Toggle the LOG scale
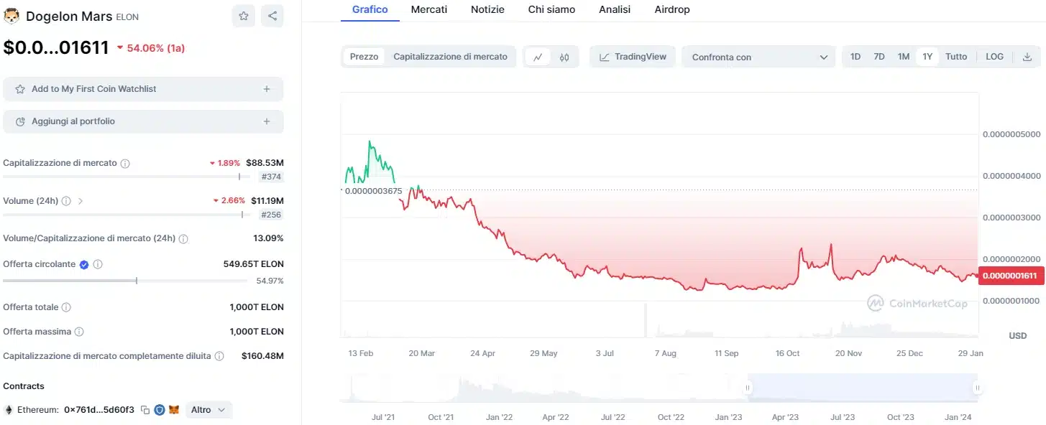The height and width of the screenshot is (425, 1046). tap(995, 57)
